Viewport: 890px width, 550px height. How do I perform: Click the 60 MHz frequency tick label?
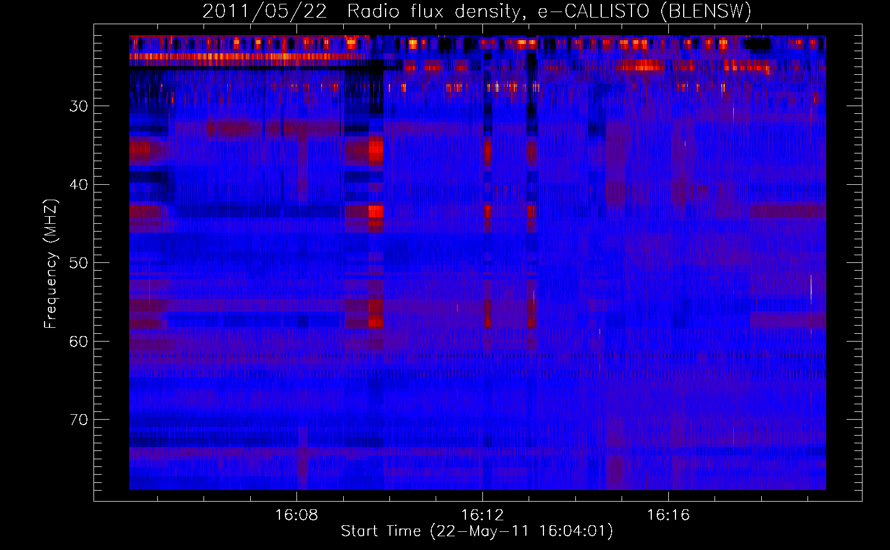79,342
